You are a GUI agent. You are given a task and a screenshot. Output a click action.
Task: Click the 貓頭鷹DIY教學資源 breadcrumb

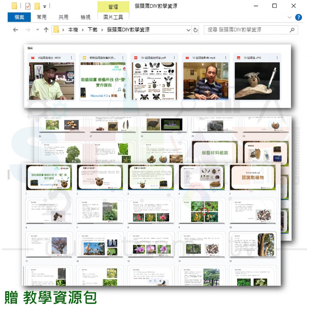(128, 30)
